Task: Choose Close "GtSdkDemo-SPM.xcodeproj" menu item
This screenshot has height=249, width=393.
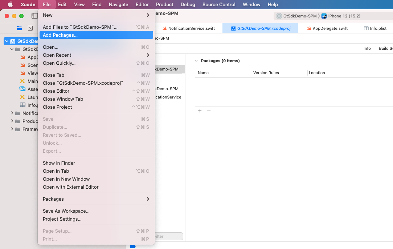Action: (x=96, y=83)
